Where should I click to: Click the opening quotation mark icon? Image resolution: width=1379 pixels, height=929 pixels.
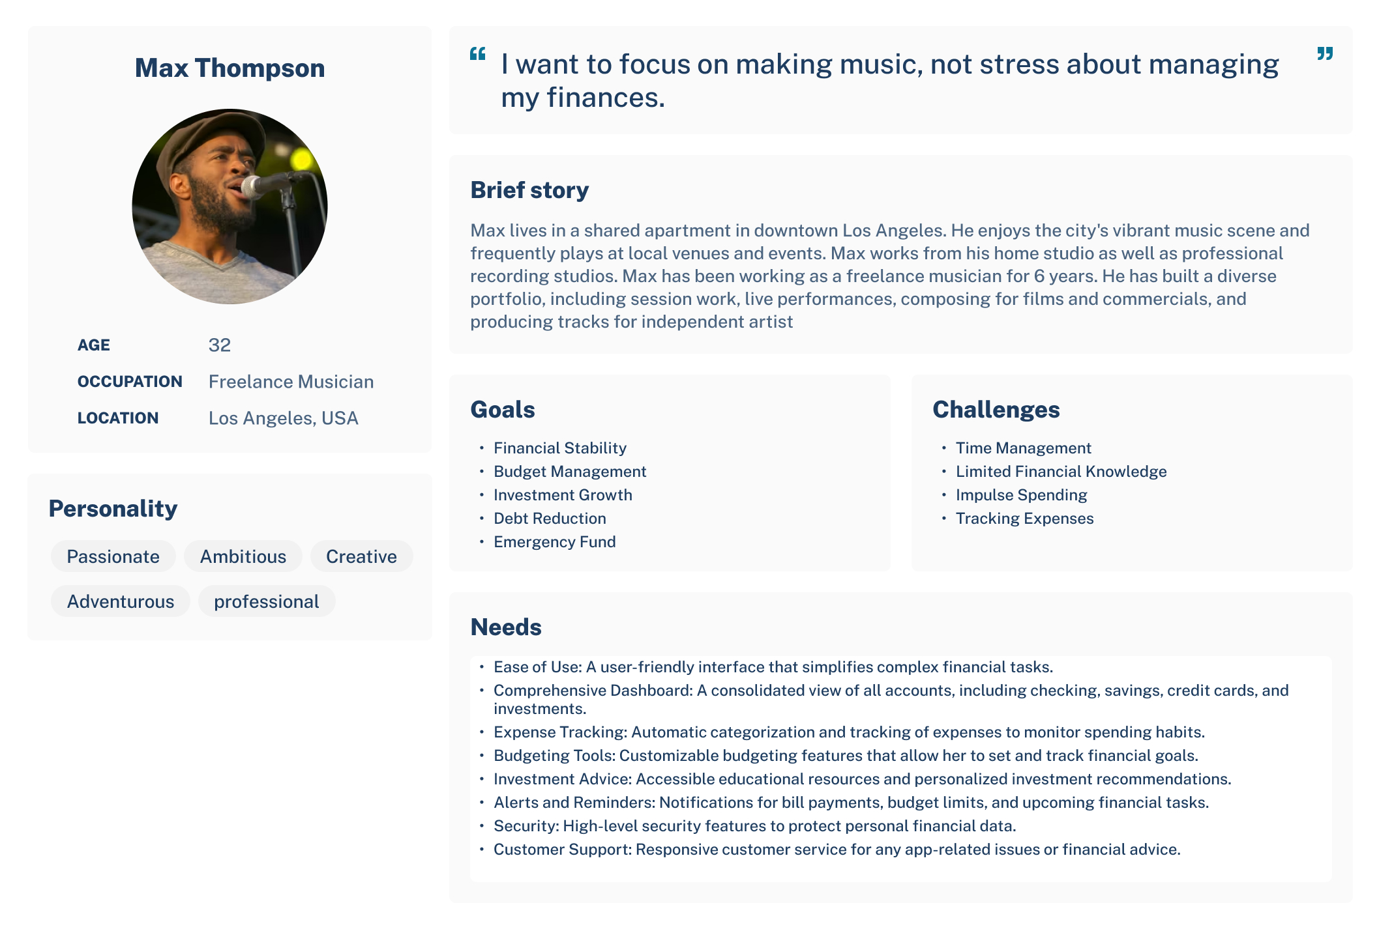(x=478, y=53)
